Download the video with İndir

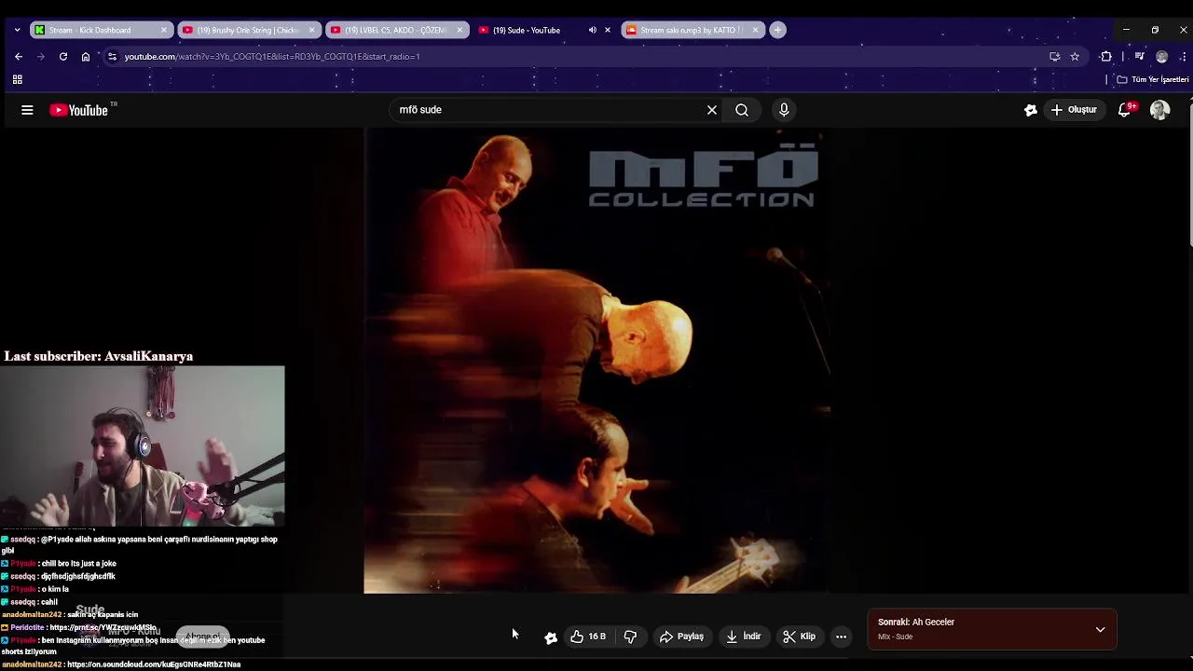pos(744,637)
